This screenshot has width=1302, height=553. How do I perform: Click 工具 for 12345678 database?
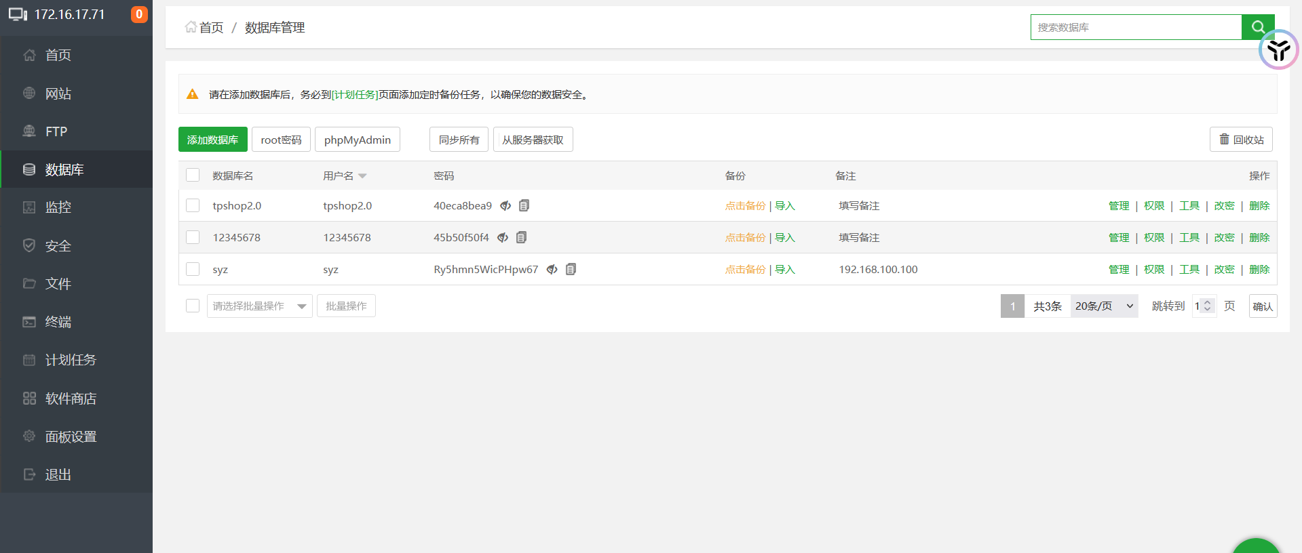tap(1189, 237)
